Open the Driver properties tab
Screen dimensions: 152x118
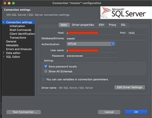pyautogui.click(x=83, y=25)
